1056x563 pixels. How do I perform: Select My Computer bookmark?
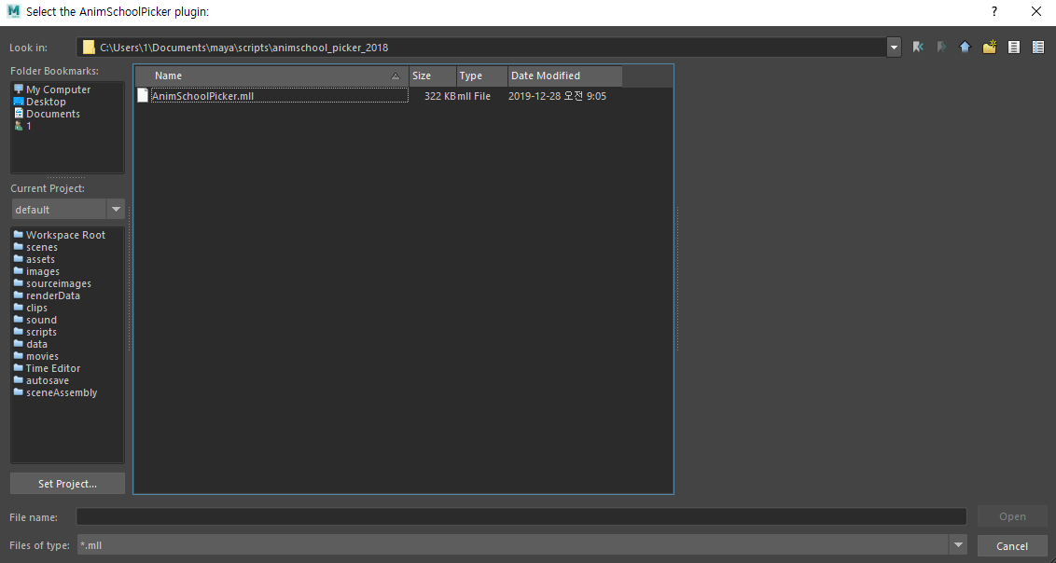tap(58, 89)
